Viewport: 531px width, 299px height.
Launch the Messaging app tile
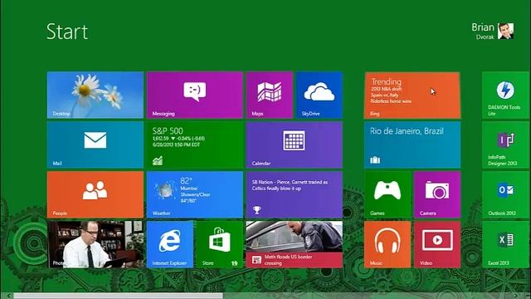point(195,95)
